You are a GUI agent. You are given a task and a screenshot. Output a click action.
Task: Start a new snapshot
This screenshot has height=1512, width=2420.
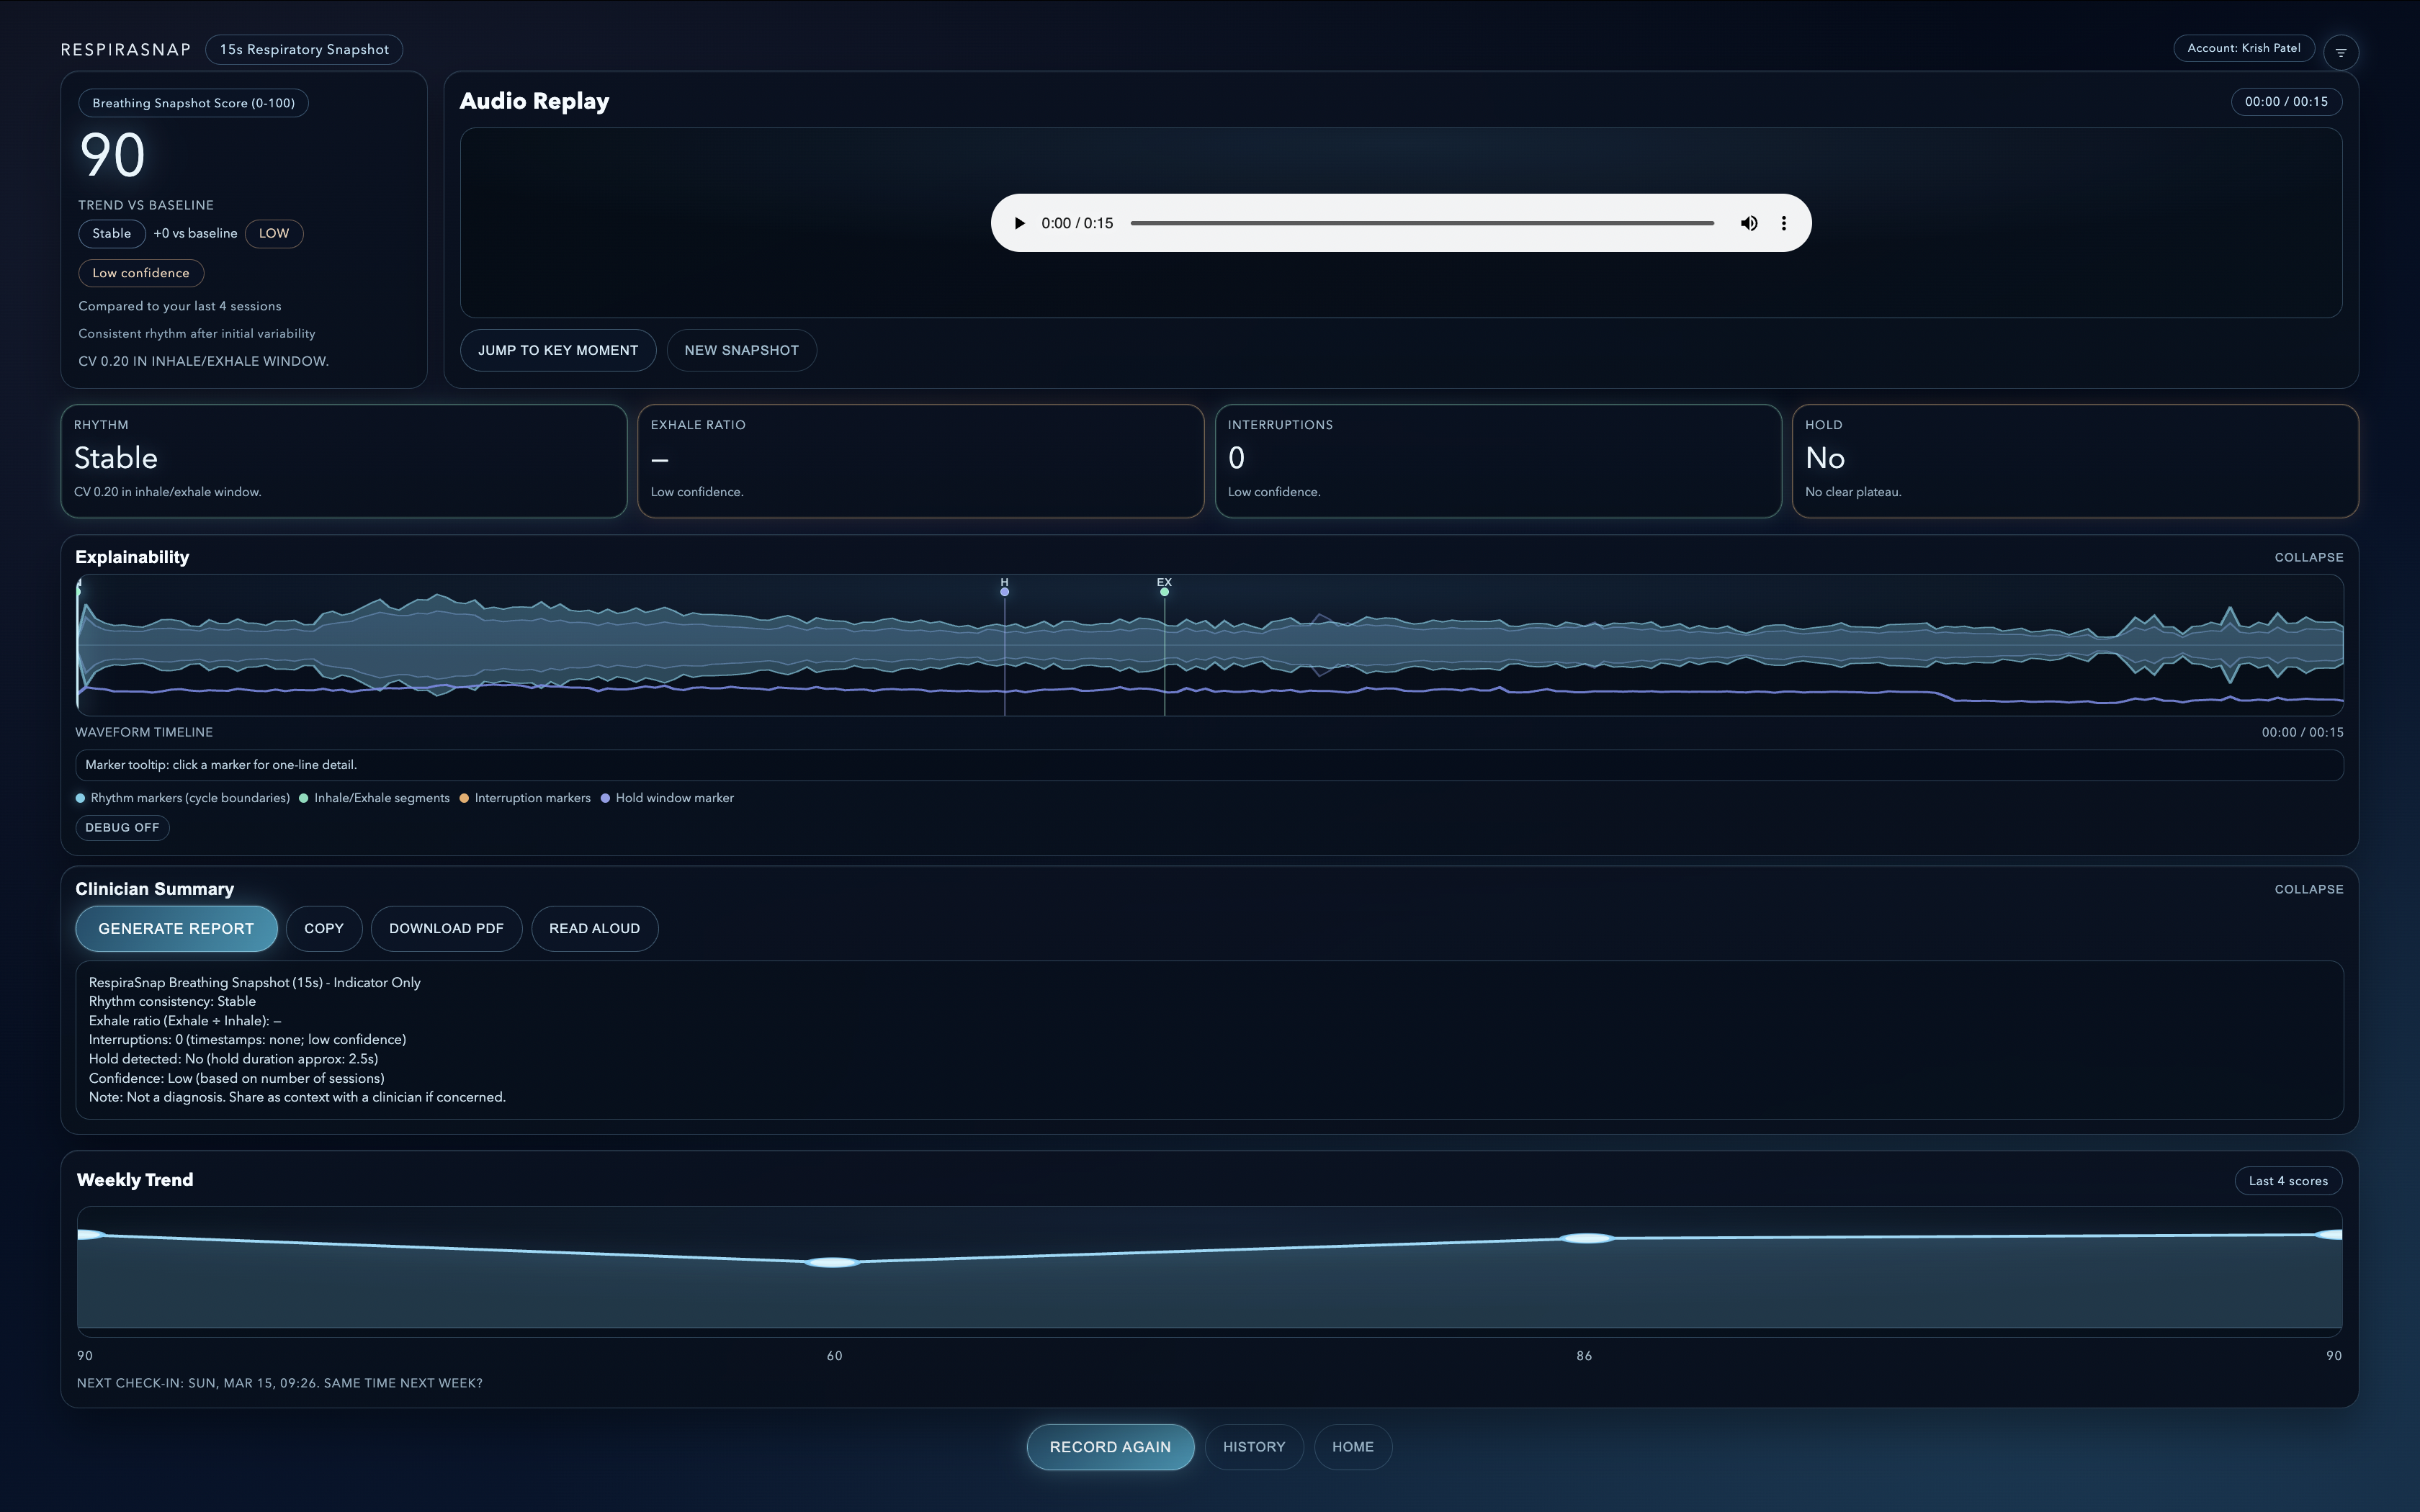(741, 350)
